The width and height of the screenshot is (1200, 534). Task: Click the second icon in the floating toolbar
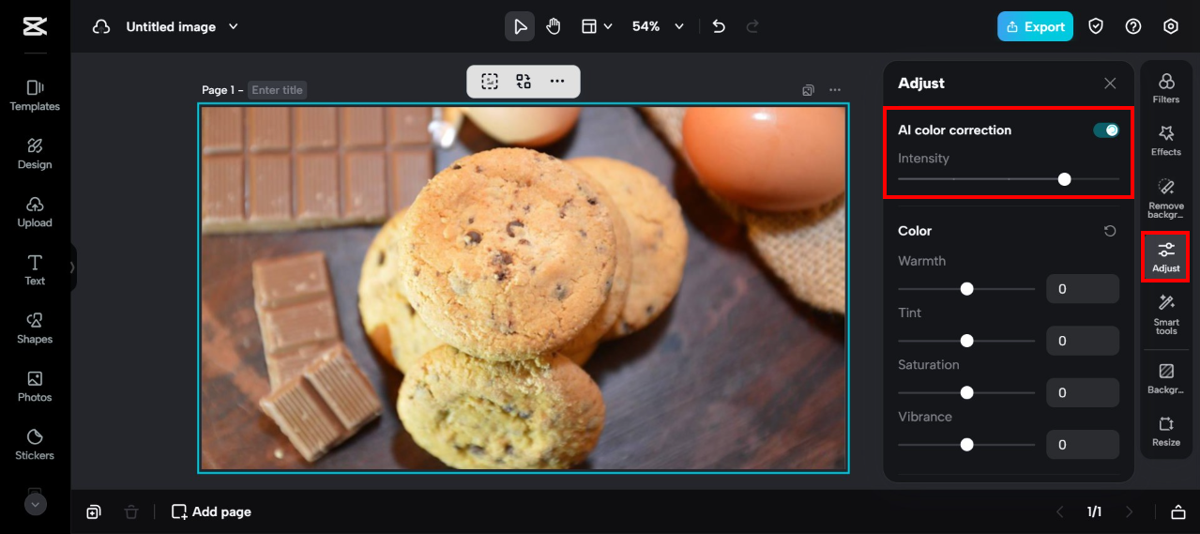[524, 82]
